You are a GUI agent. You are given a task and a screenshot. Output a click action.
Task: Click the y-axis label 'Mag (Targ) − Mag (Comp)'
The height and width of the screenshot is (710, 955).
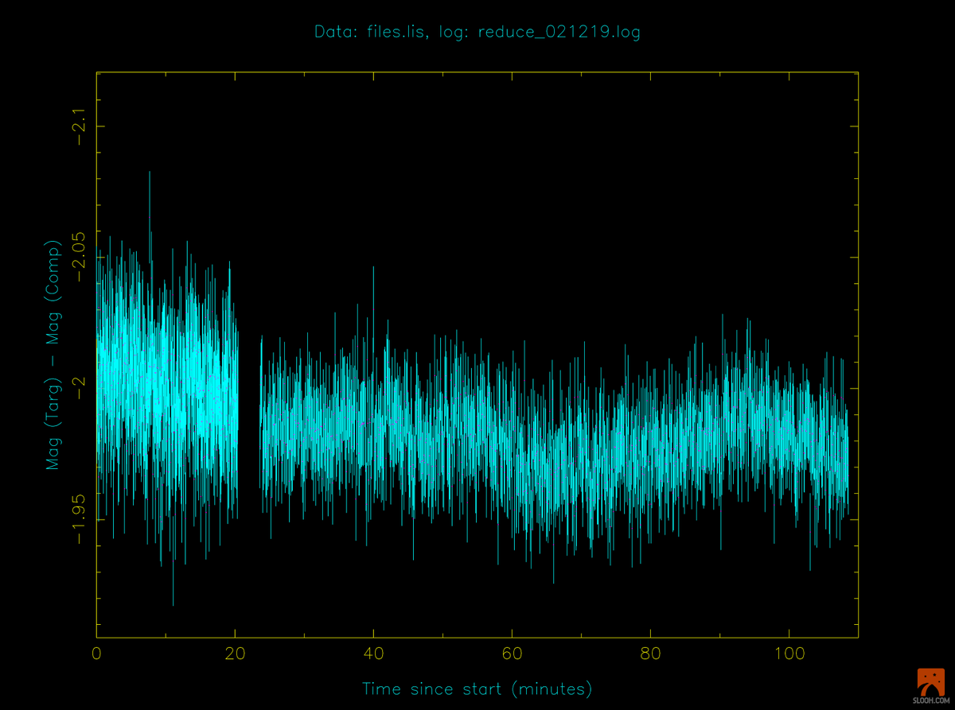point(53,354)
